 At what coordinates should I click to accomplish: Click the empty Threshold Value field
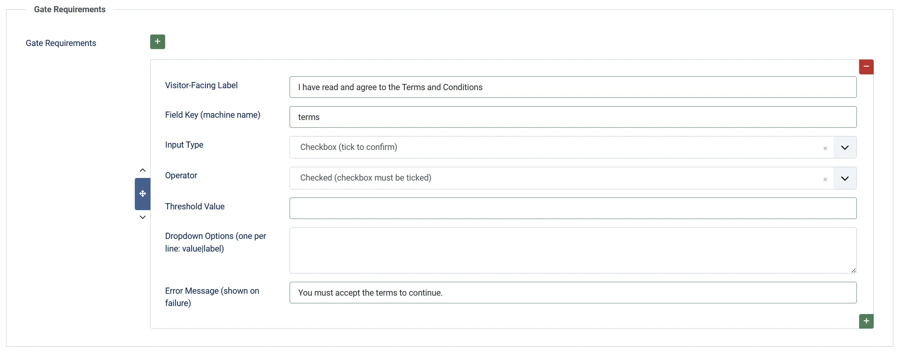573,208
